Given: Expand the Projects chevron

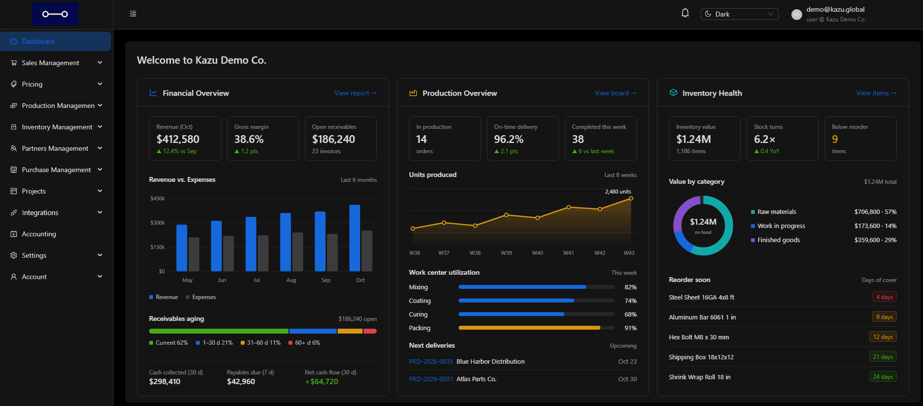Looking at the screenshot, I should pos(100,191).
